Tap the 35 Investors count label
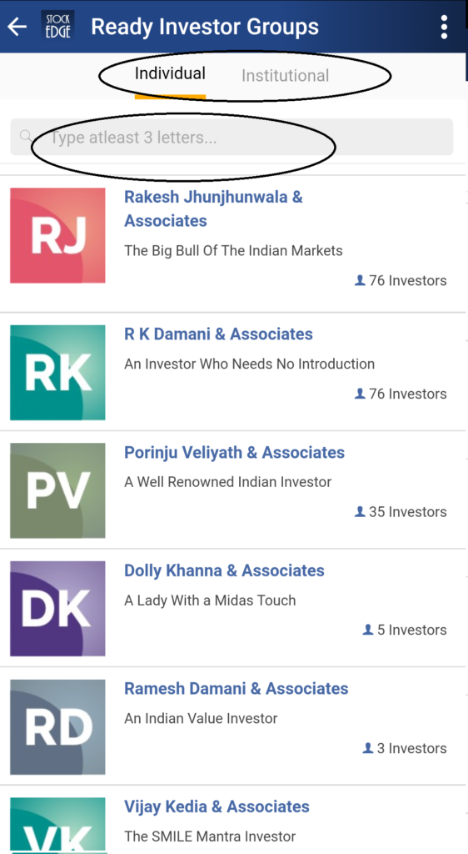The height and width of the screenshot is (854, 468). [x=401, y=511]
